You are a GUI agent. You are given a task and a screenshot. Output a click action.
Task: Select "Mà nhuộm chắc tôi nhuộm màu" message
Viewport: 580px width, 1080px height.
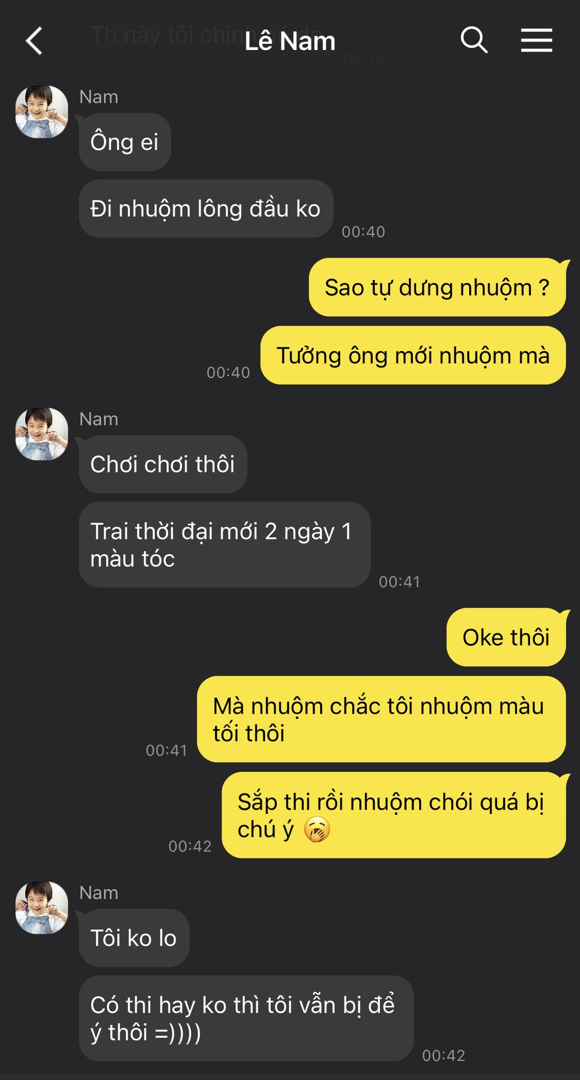click(381, 719)
